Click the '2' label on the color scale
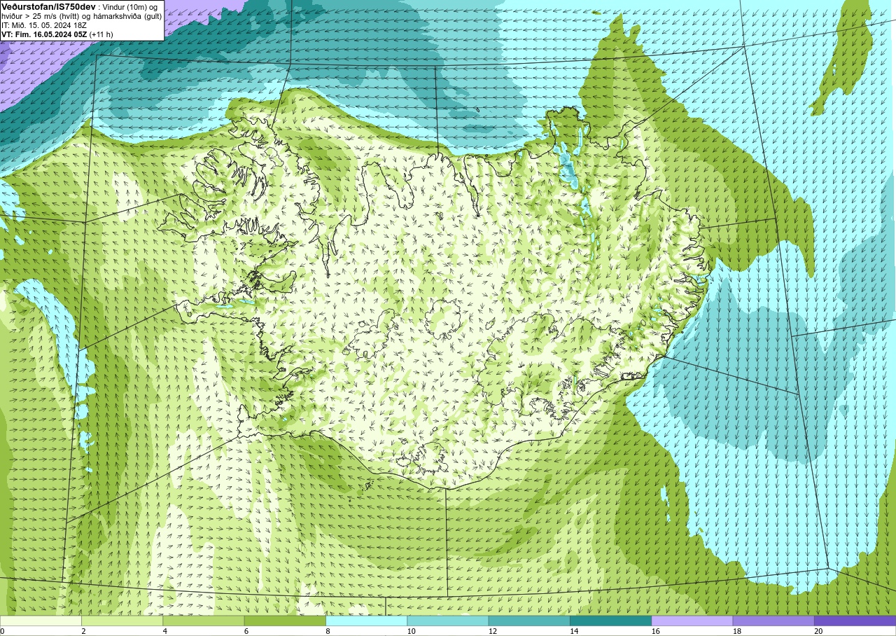 [x=83, y=631]
